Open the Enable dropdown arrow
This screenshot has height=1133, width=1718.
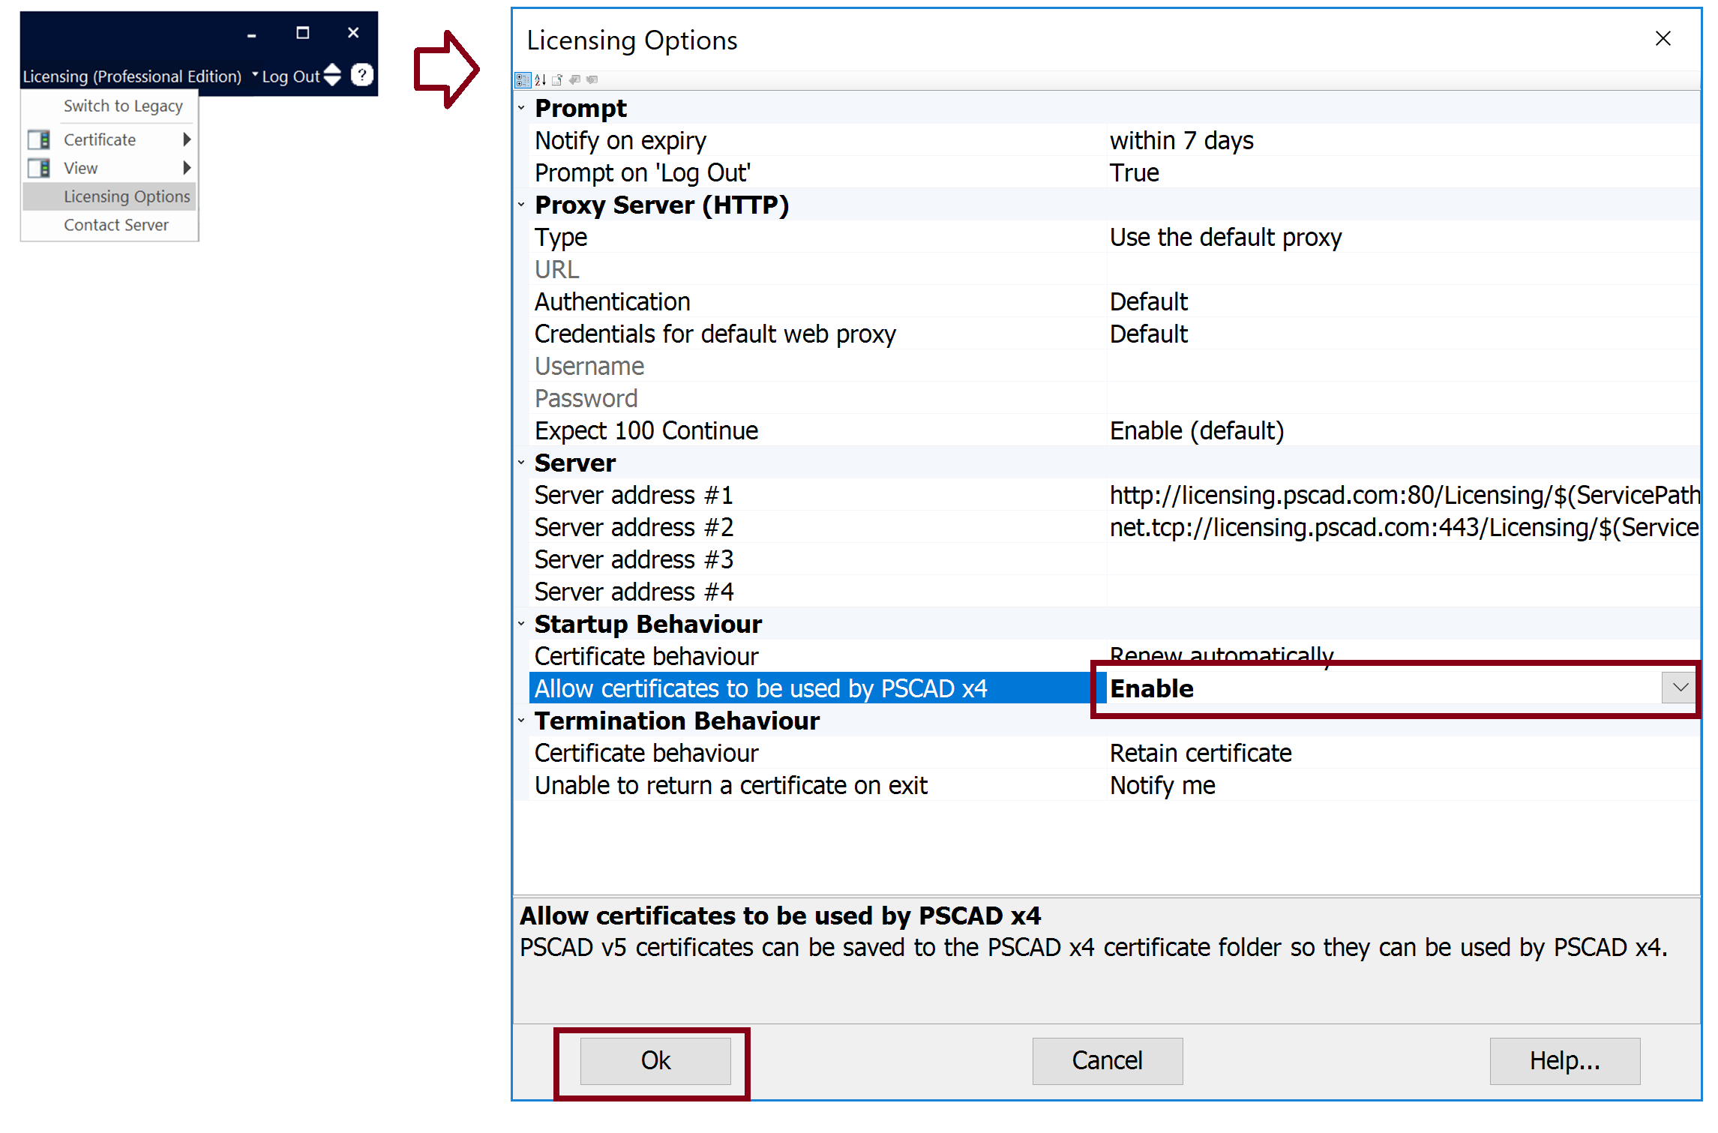pyautogui.click(x=1679, y=688)
